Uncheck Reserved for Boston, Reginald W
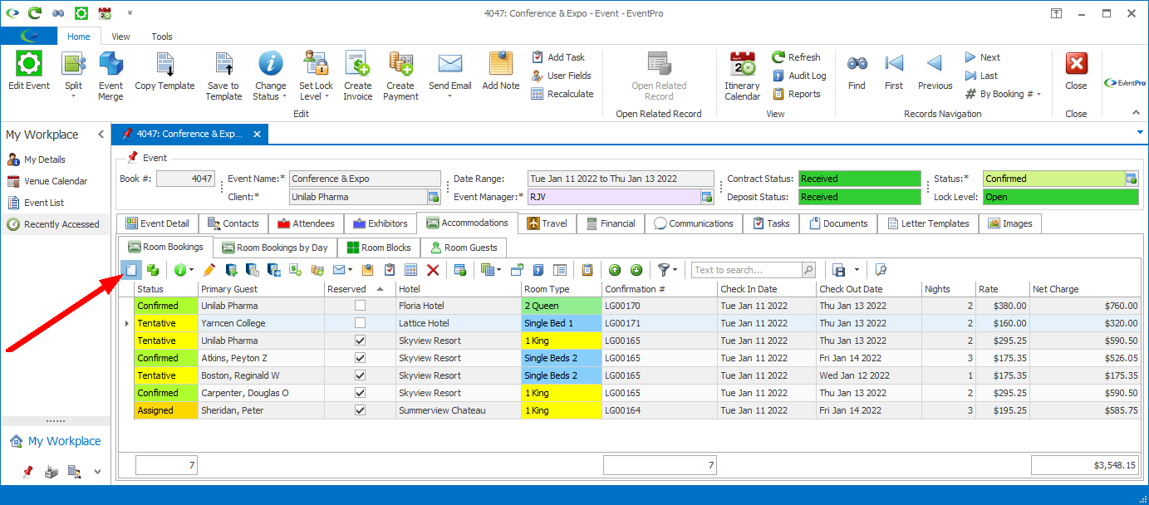This screenshot has width=1149, height=505. click(x=360, y=375)
